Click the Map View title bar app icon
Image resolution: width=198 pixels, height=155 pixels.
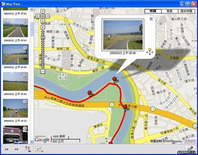pyautogui.click(x=4, y=4)
